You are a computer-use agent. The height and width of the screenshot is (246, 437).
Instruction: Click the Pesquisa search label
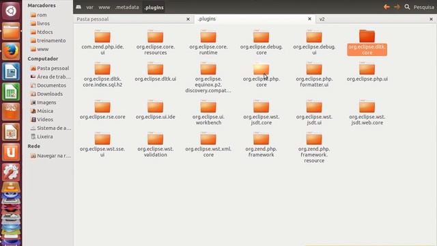coord(423,8)
